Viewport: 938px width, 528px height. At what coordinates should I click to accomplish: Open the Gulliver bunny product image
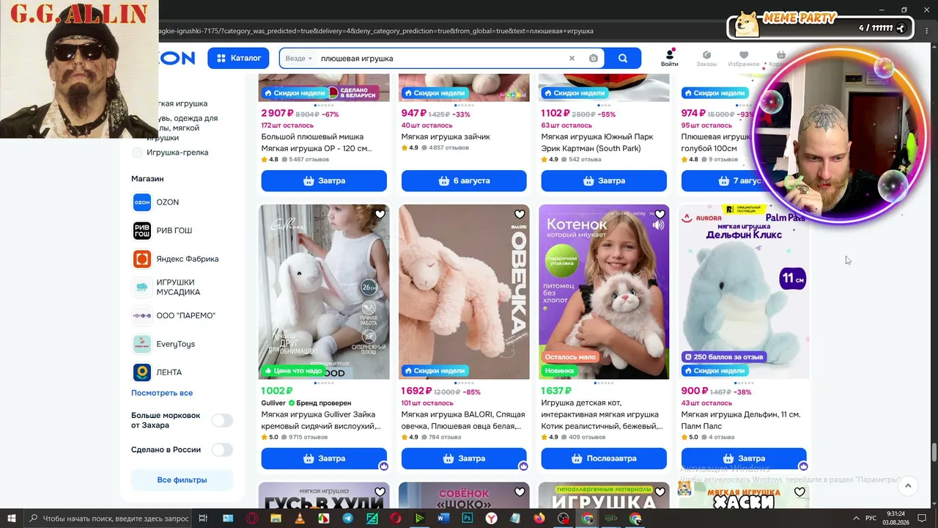pos(324,292)
